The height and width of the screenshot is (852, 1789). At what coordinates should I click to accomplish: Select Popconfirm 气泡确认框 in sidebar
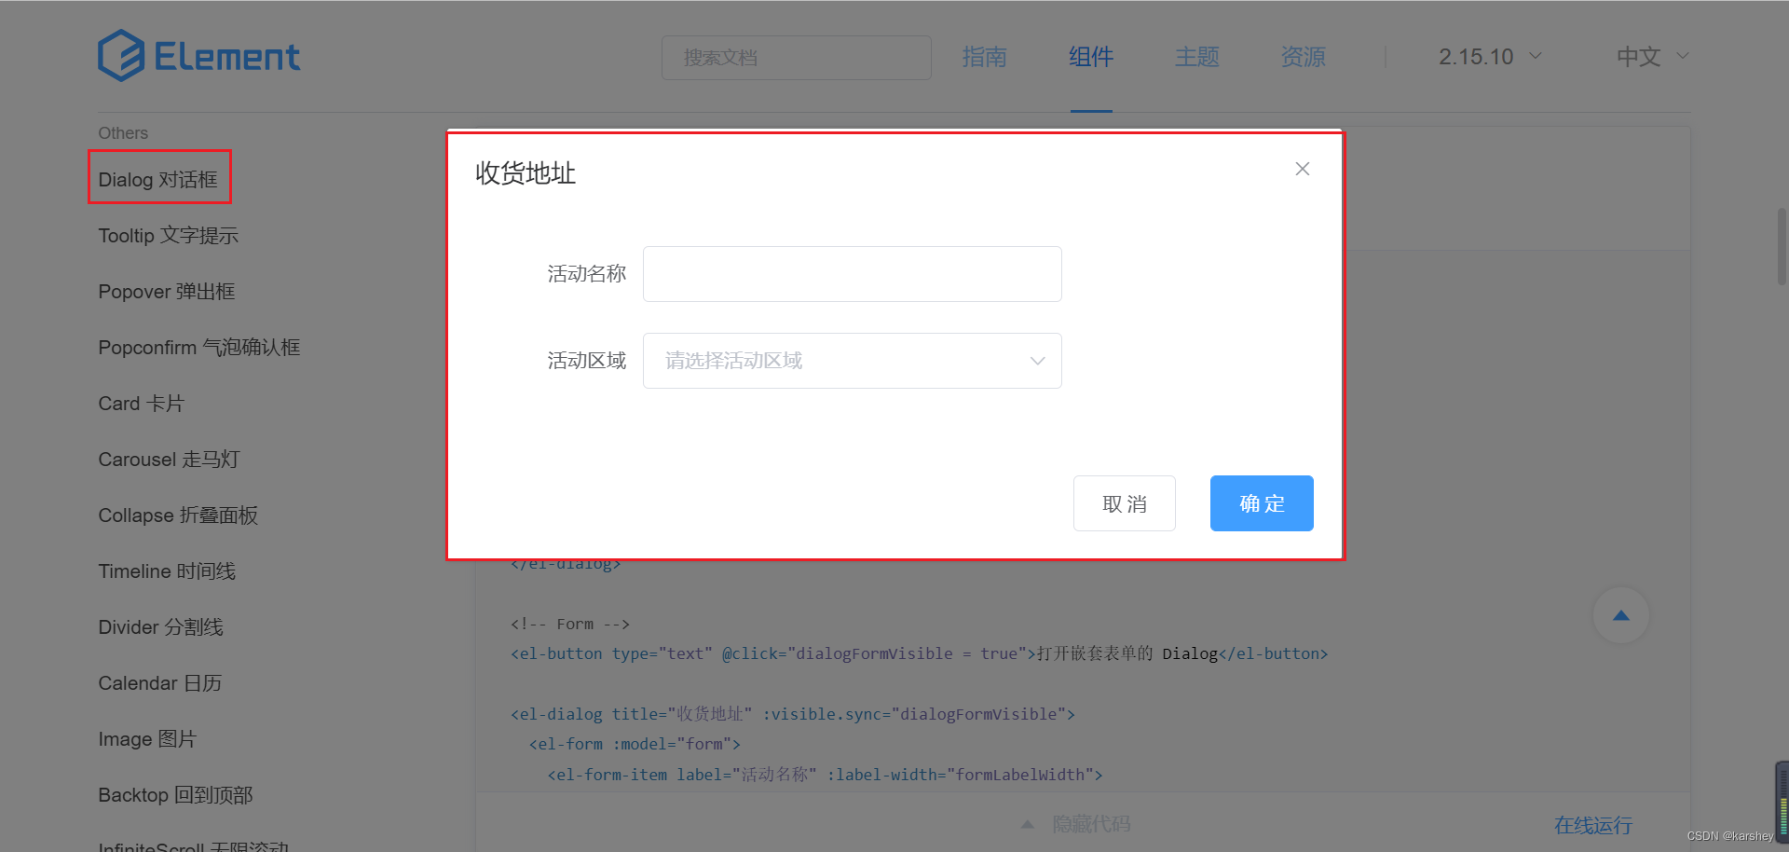coord(199,348)
